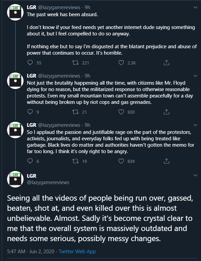Open the 5:47 AM Jun 2, 2020 timestamp
The image size is (201, 261).
pos(31,251)
